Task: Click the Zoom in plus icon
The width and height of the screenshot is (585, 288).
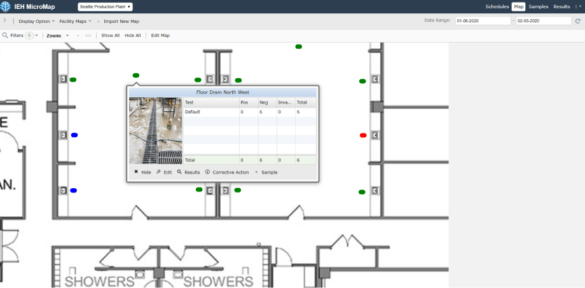Action: pyautogui.click(x=78, y=36)
